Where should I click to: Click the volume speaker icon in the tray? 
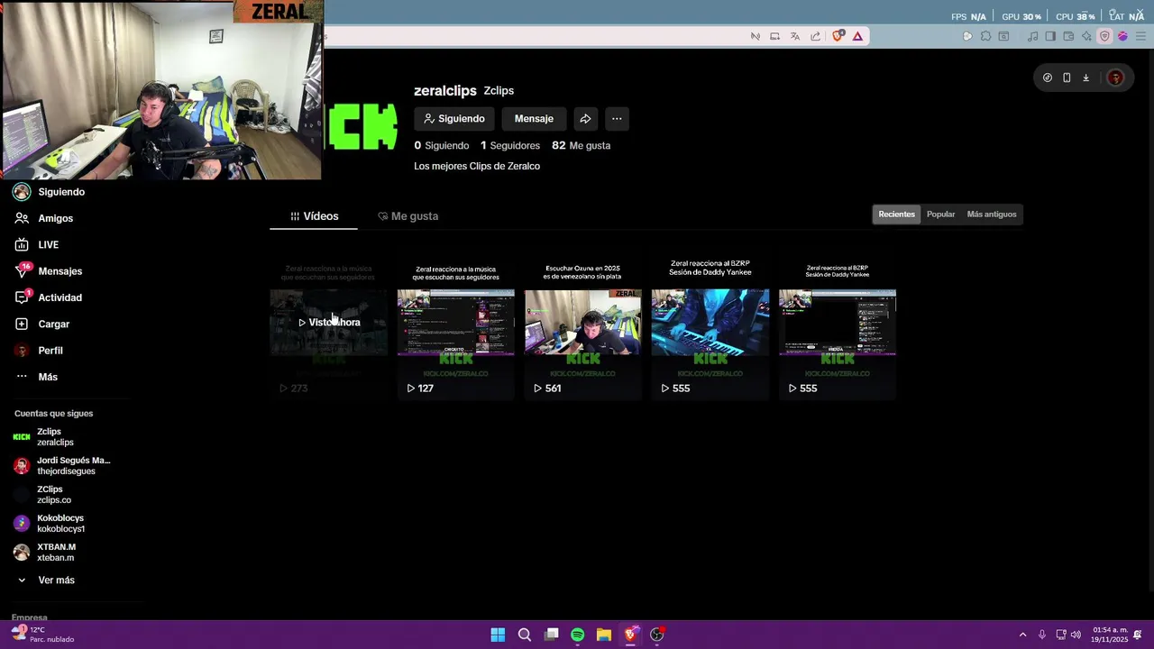(1076, 635)
